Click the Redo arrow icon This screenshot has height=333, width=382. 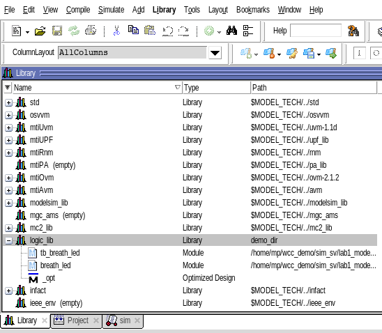(183, 31)
